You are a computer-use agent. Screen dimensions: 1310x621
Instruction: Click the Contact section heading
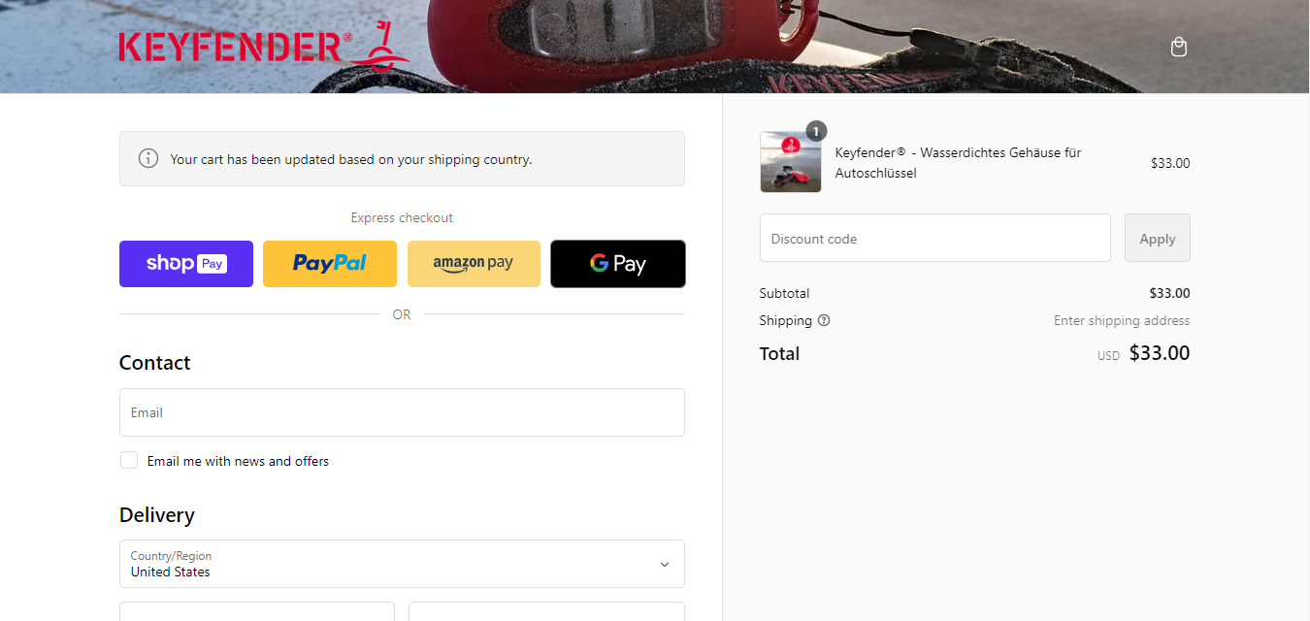tap(155, 363)
